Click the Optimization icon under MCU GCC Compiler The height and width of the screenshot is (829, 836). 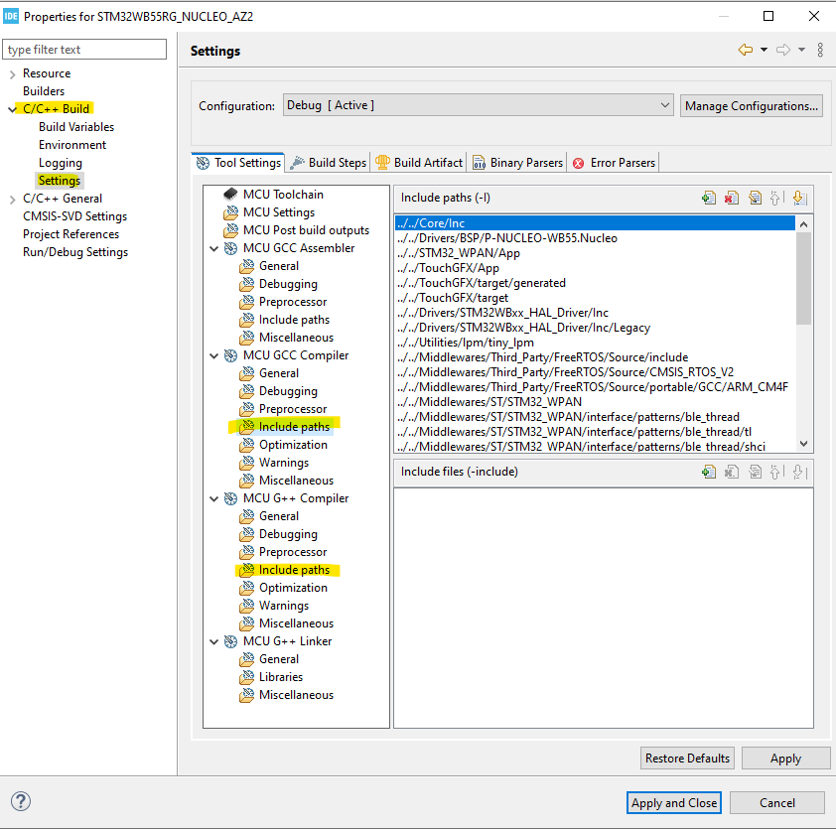[247, 445]
